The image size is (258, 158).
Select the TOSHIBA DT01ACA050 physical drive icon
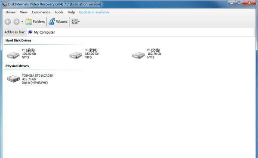(x=13, y=79)
